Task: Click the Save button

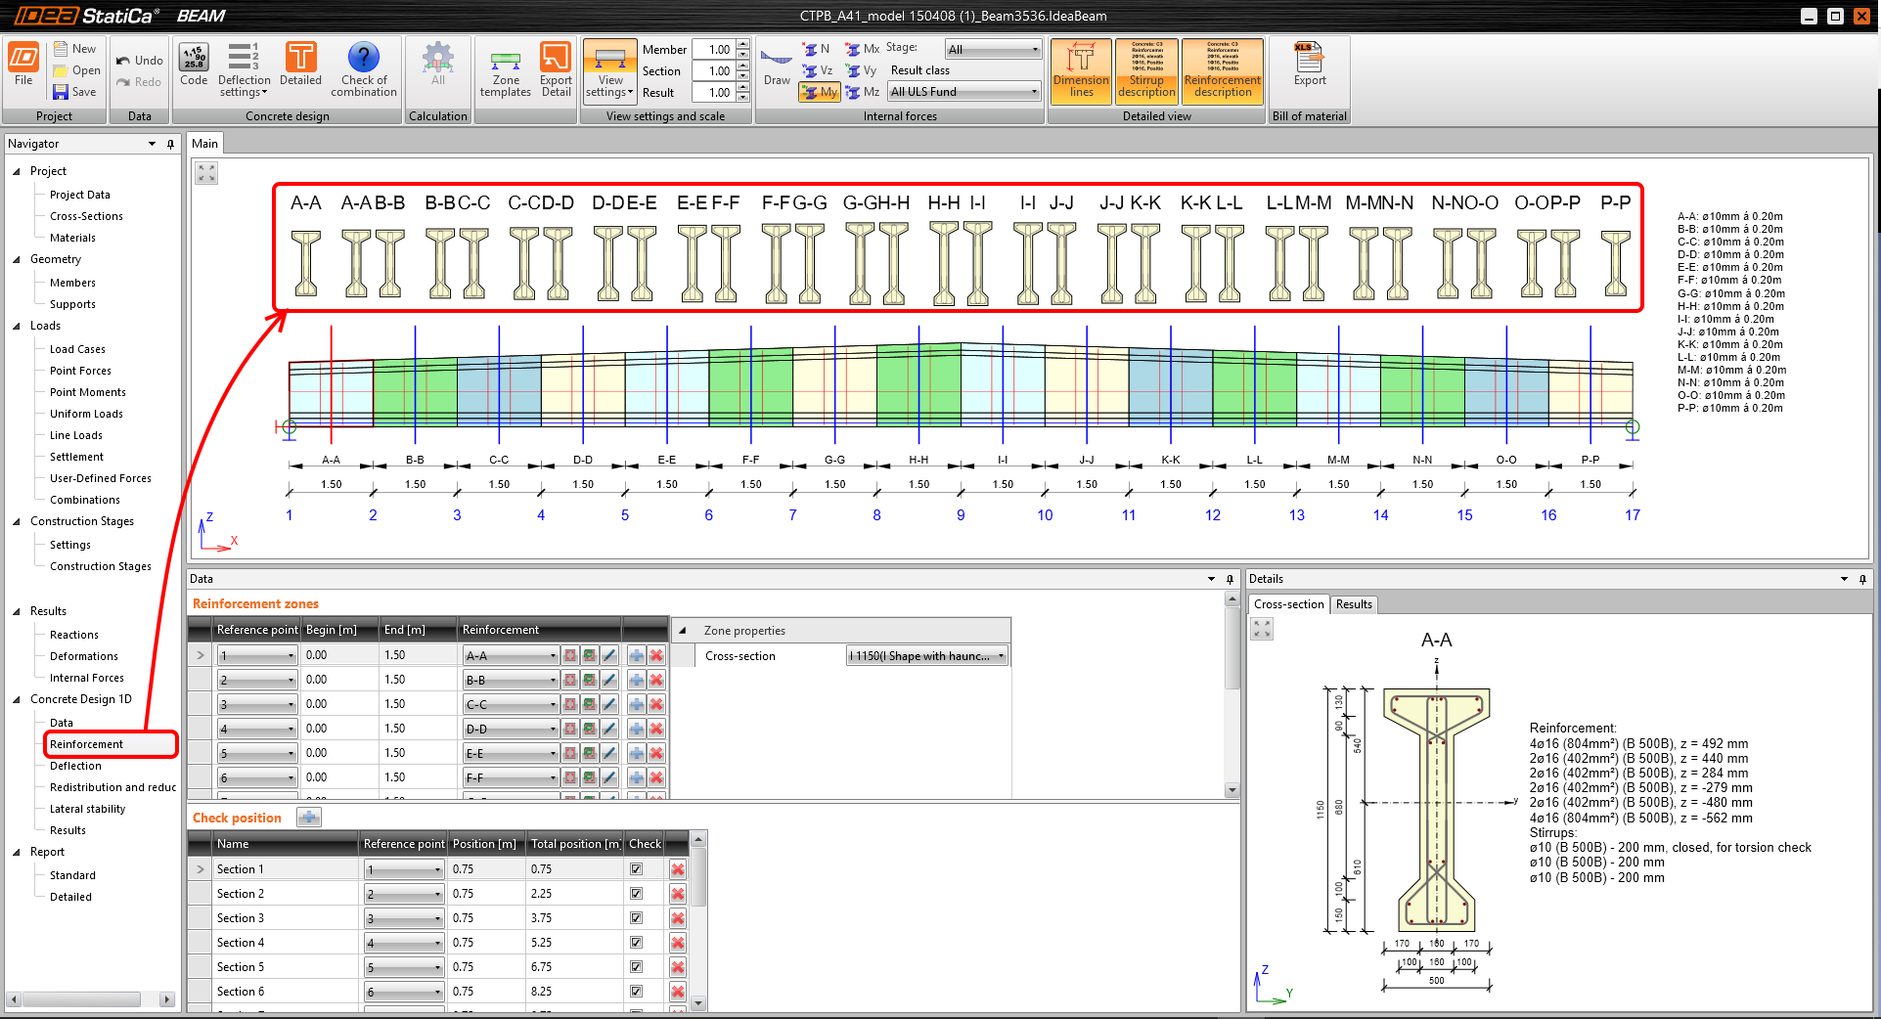Action: click(75, 92)
